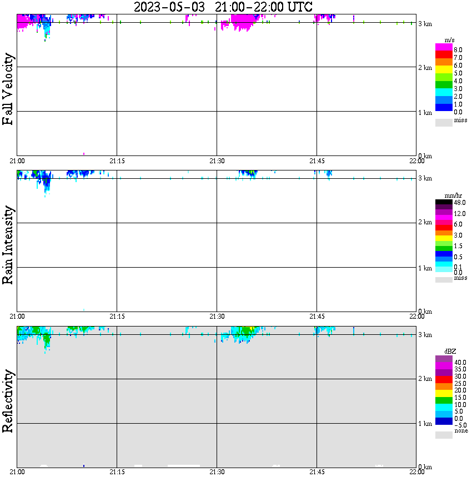Click the 2 km label of Rain Intensity plot
This screenshot has width=472, height=482.
click(425, 222)
